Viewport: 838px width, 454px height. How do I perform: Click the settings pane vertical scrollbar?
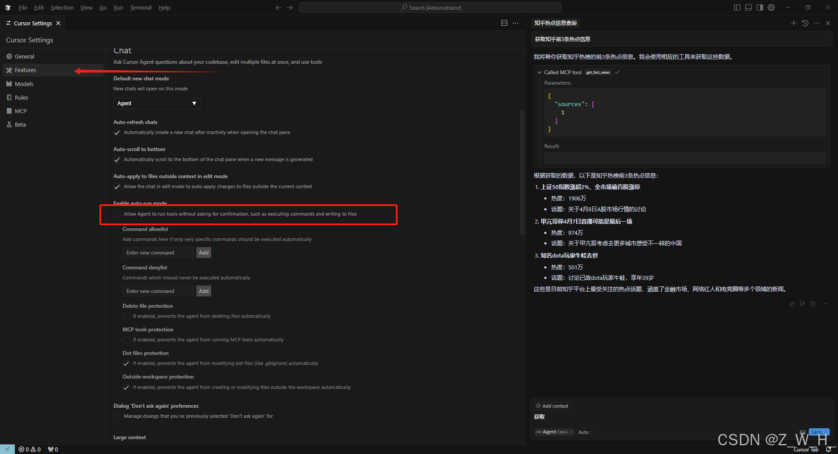click(x=522, y=172)
